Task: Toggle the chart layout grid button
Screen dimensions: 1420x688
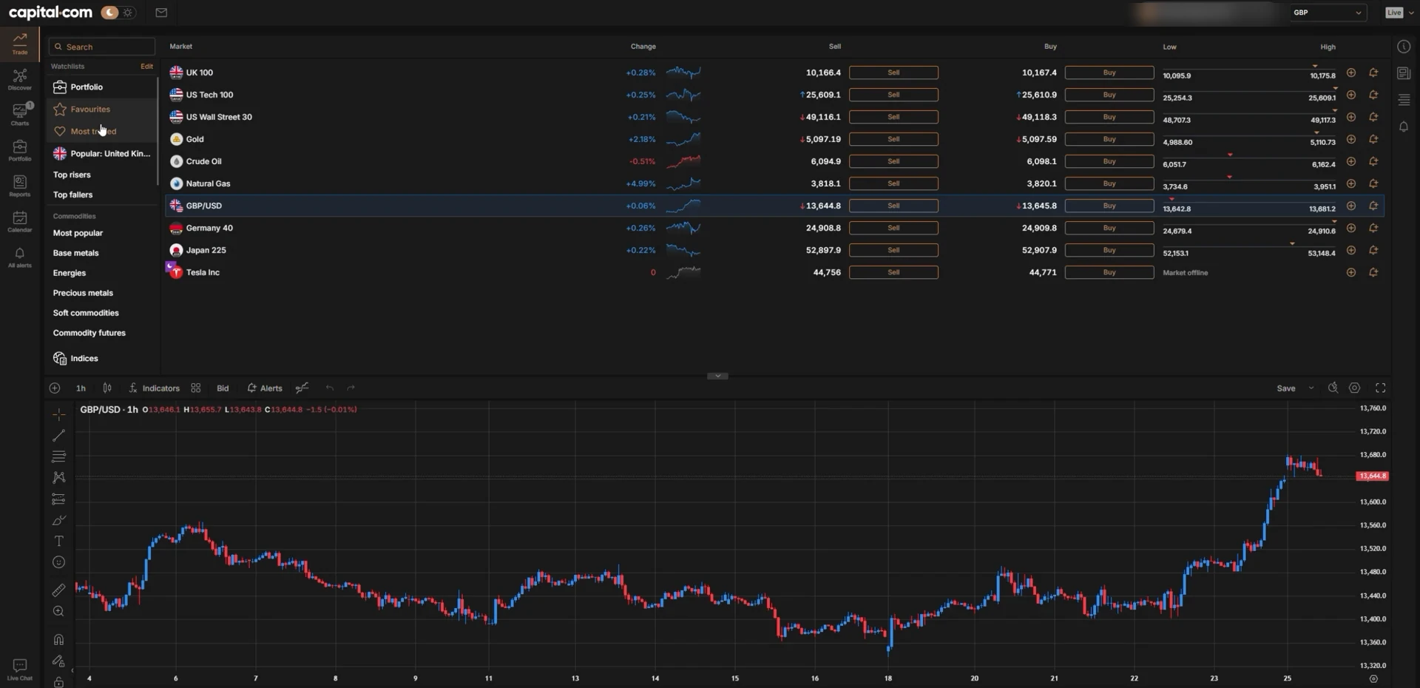Action: (196, 388)
